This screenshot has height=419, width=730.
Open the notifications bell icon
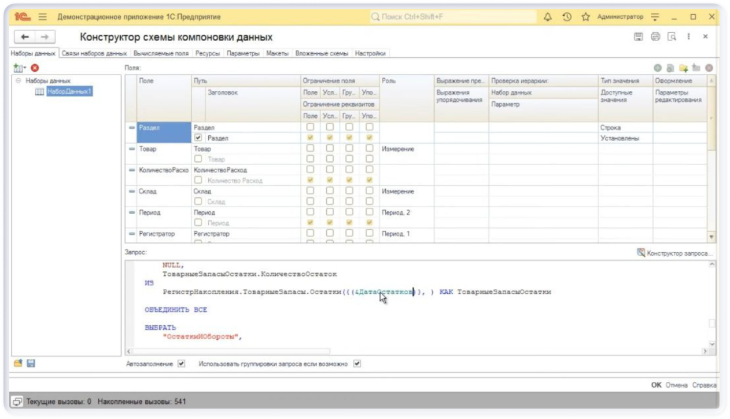pyautogui.click(x=548, y=17)
